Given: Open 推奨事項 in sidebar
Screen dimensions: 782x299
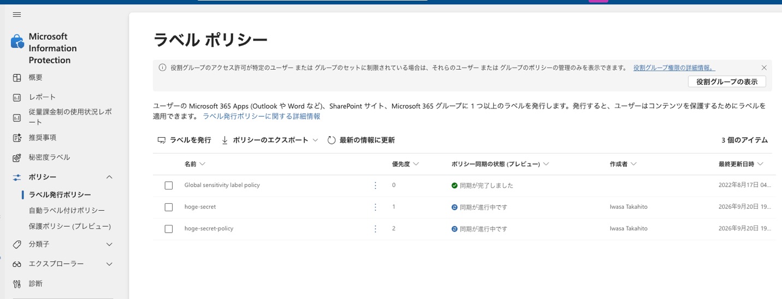Looking at the screenshot, I should [43, 138].
